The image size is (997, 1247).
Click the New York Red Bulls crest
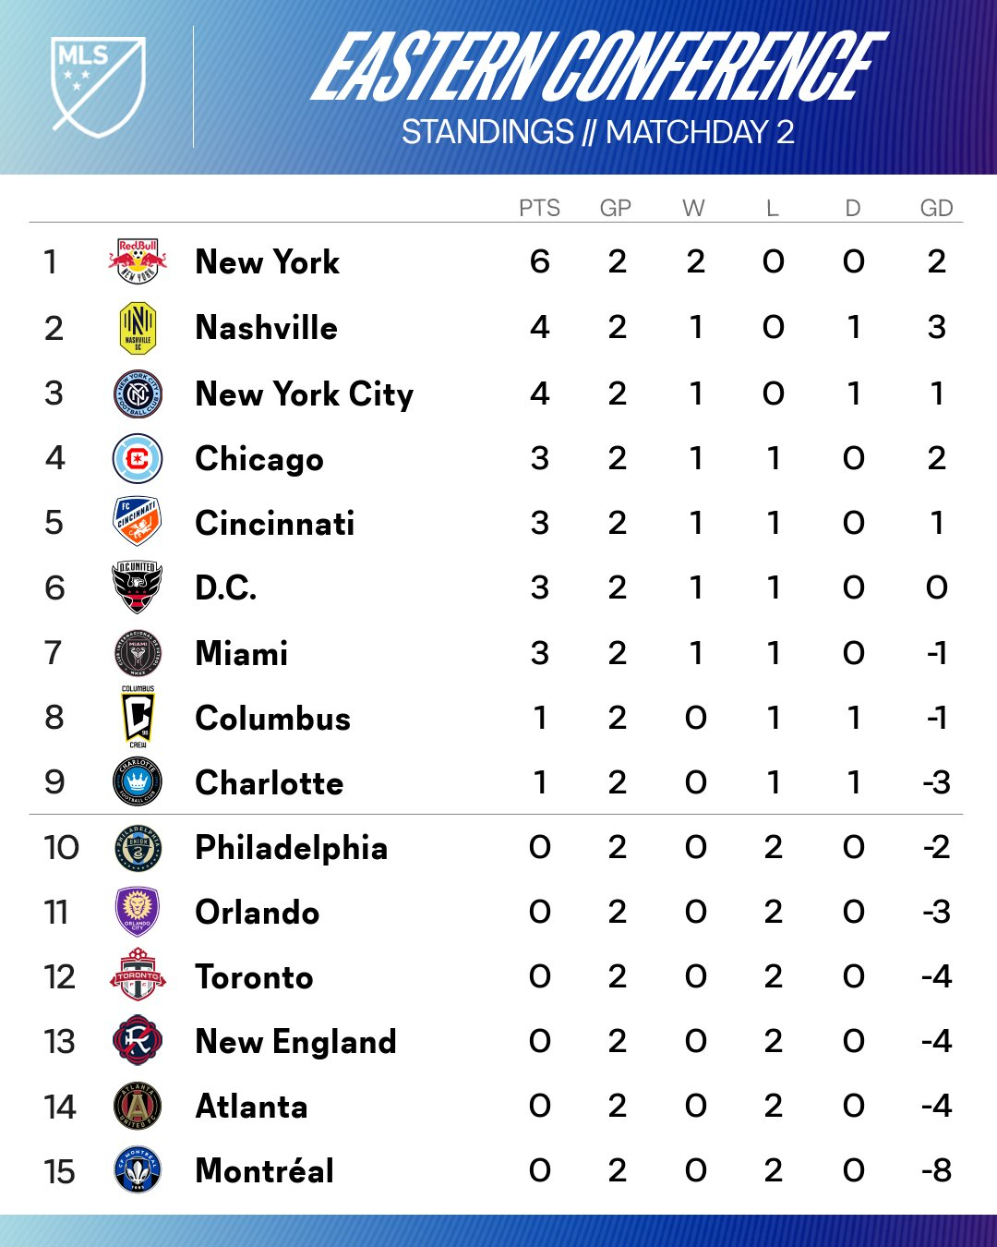138,261
